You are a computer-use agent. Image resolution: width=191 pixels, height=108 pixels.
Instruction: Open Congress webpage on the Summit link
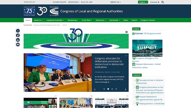[145, 60]
